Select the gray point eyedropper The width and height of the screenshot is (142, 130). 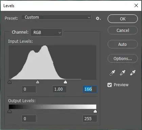(123, 73)
